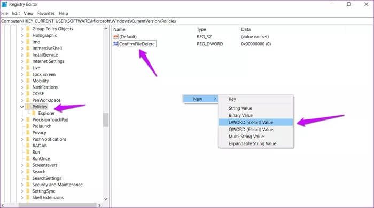Click the ConfirmFileDelete DWORD value icon

pos(116,44)
